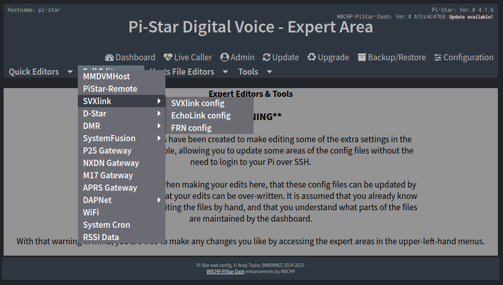Open the Update link
Viewport: 503px width, 285px height.
click(281, 57)
